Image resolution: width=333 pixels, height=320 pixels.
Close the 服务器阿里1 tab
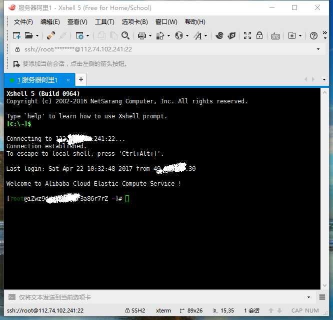coord(68,80)
